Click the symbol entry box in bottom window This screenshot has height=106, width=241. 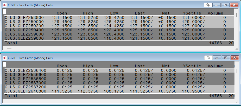coord(5,64)
